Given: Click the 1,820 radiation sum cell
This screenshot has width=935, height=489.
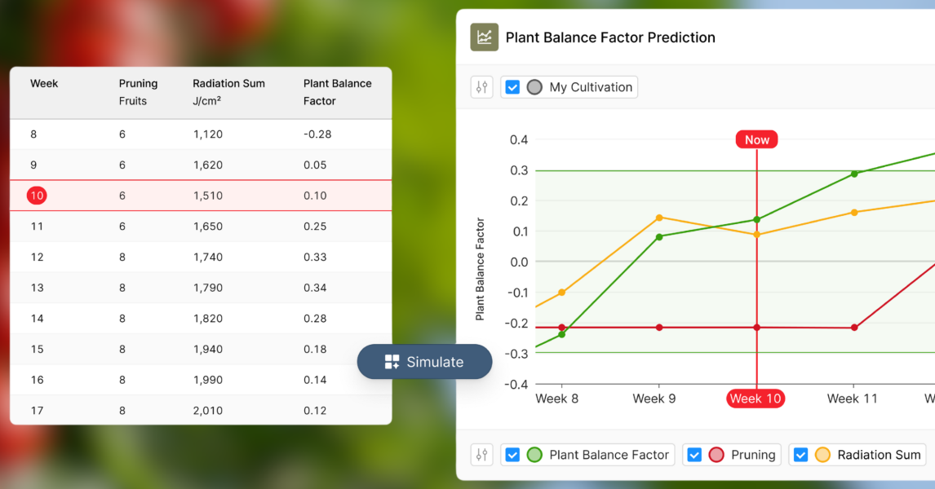Looking at the screenshot, I should (207, 318).
